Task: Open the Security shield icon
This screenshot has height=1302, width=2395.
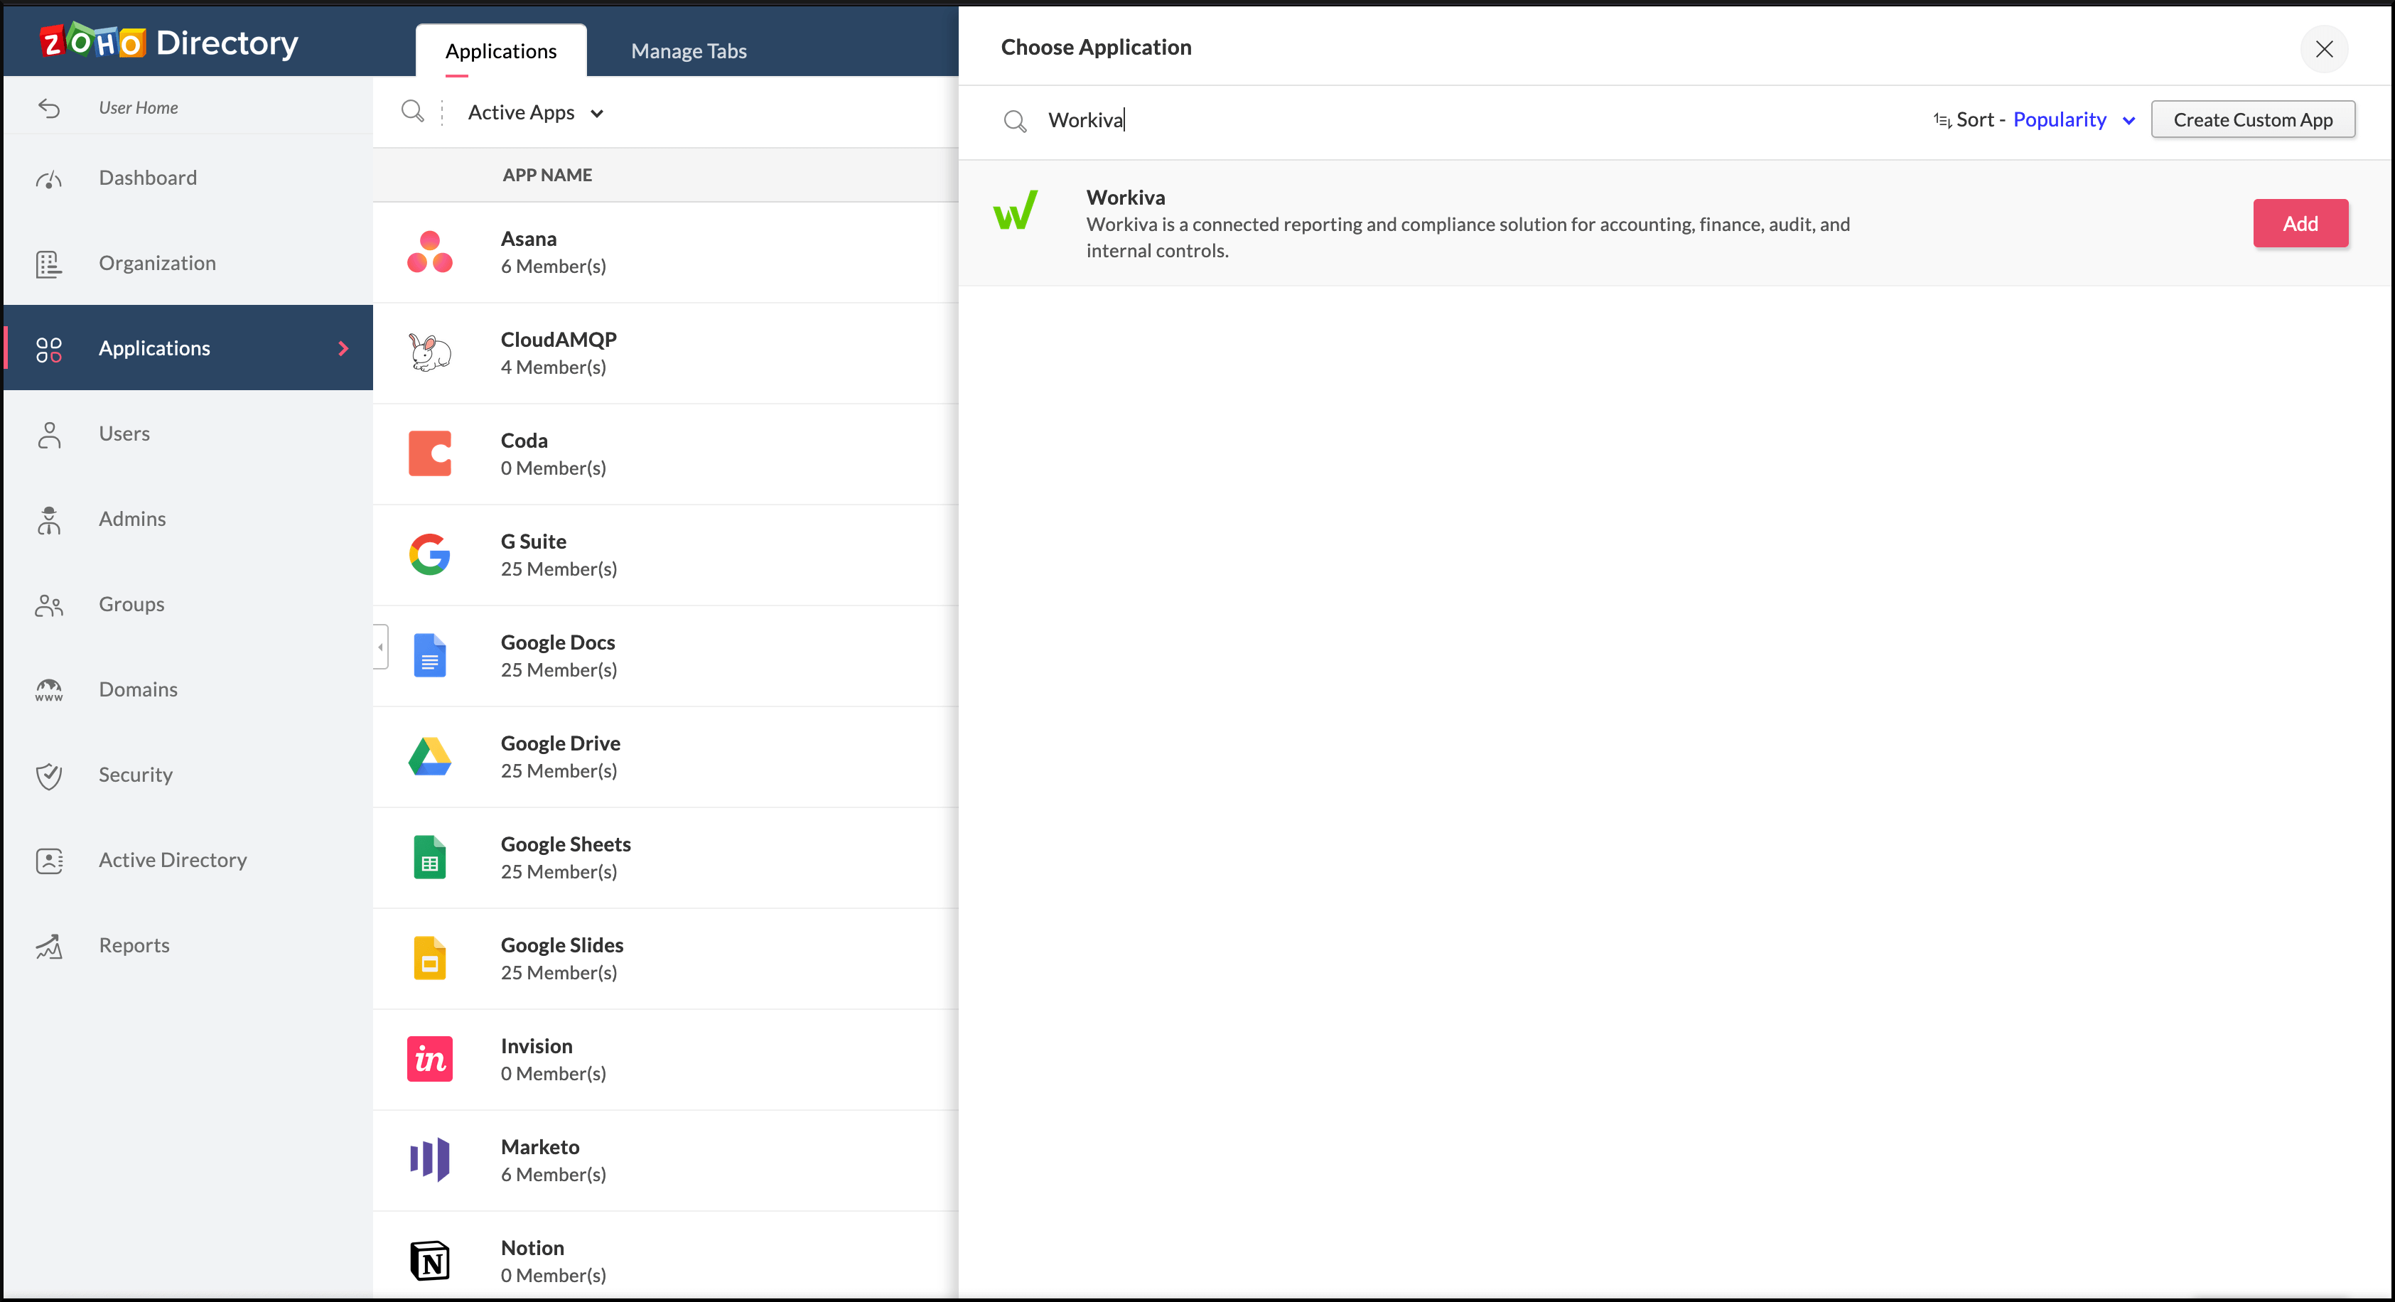Action: (x=49, y=775)
